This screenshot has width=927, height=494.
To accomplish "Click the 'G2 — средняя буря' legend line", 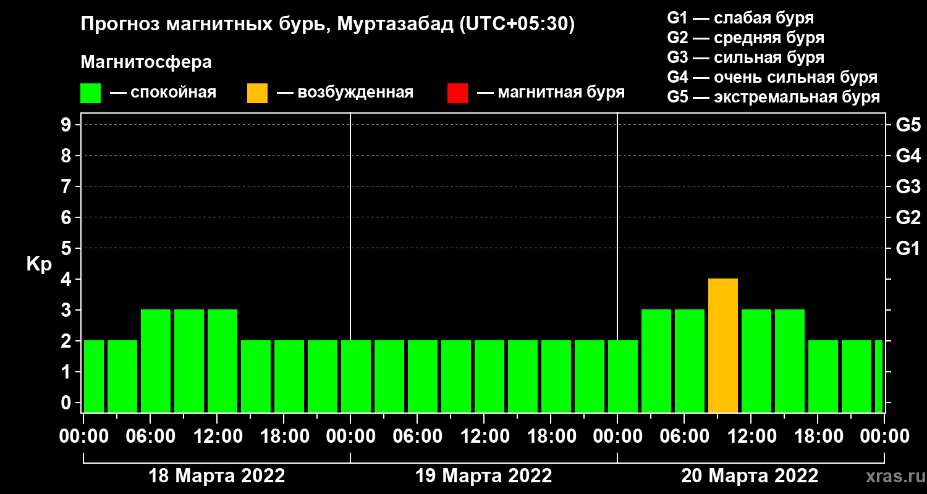I will click(746, 38).
